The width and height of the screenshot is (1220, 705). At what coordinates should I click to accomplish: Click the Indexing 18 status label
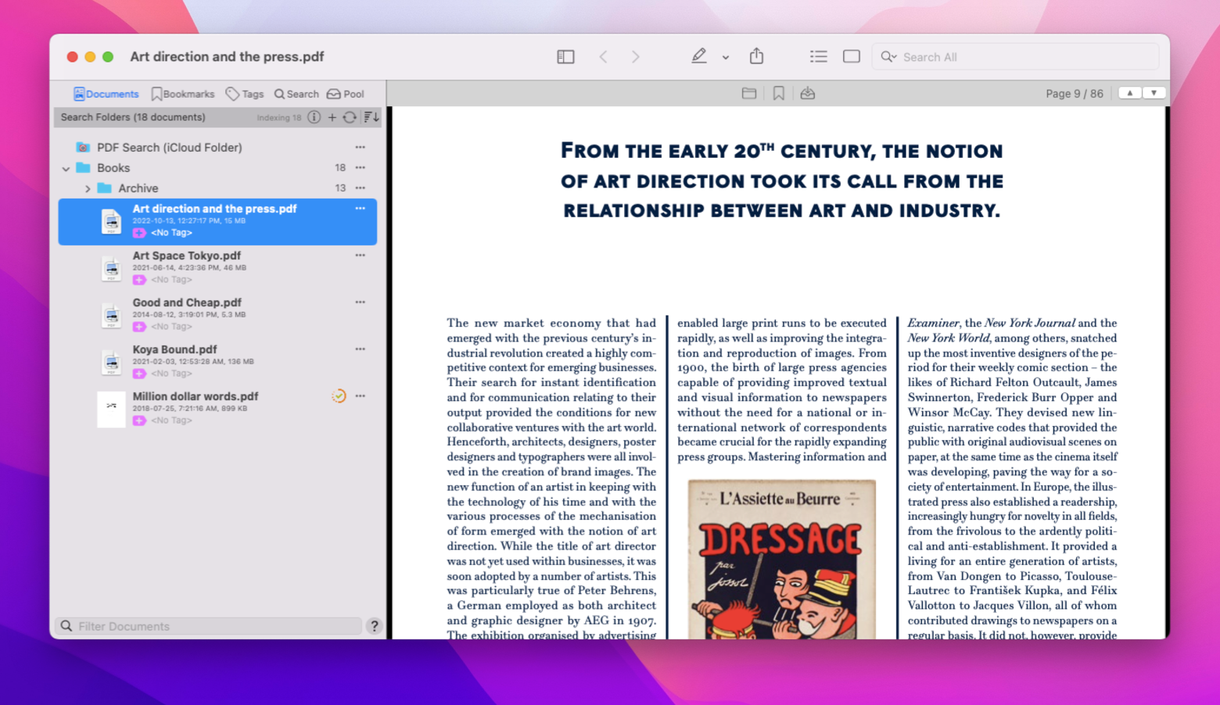tap(278, 118)
